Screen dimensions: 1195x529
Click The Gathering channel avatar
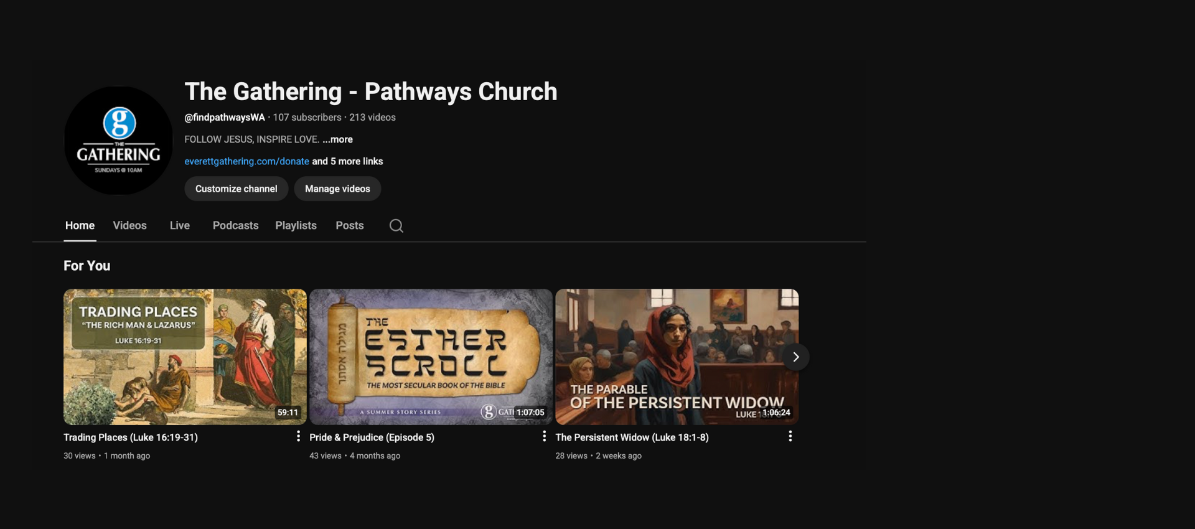(x=118, y=140)
